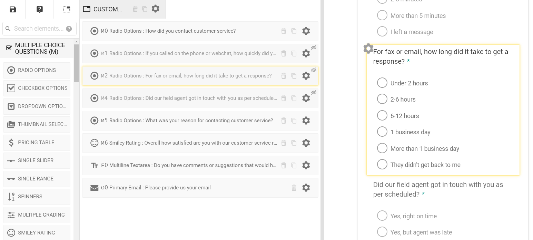533x240 pixels.
Task: Open the help question-mark icon in the top toolbar
Action: [40, 9]
